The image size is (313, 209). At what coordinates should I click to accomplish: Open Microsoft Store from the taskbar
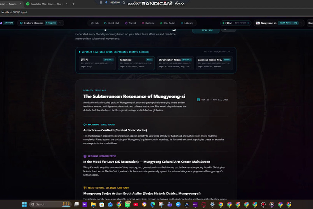pos(102,204)
